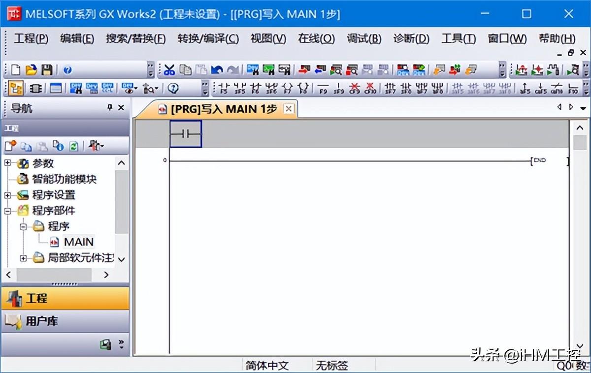Viewport: 591px width, 373px height.
Task: Save the project using the floppy disk icon
Action: [47, 70]
